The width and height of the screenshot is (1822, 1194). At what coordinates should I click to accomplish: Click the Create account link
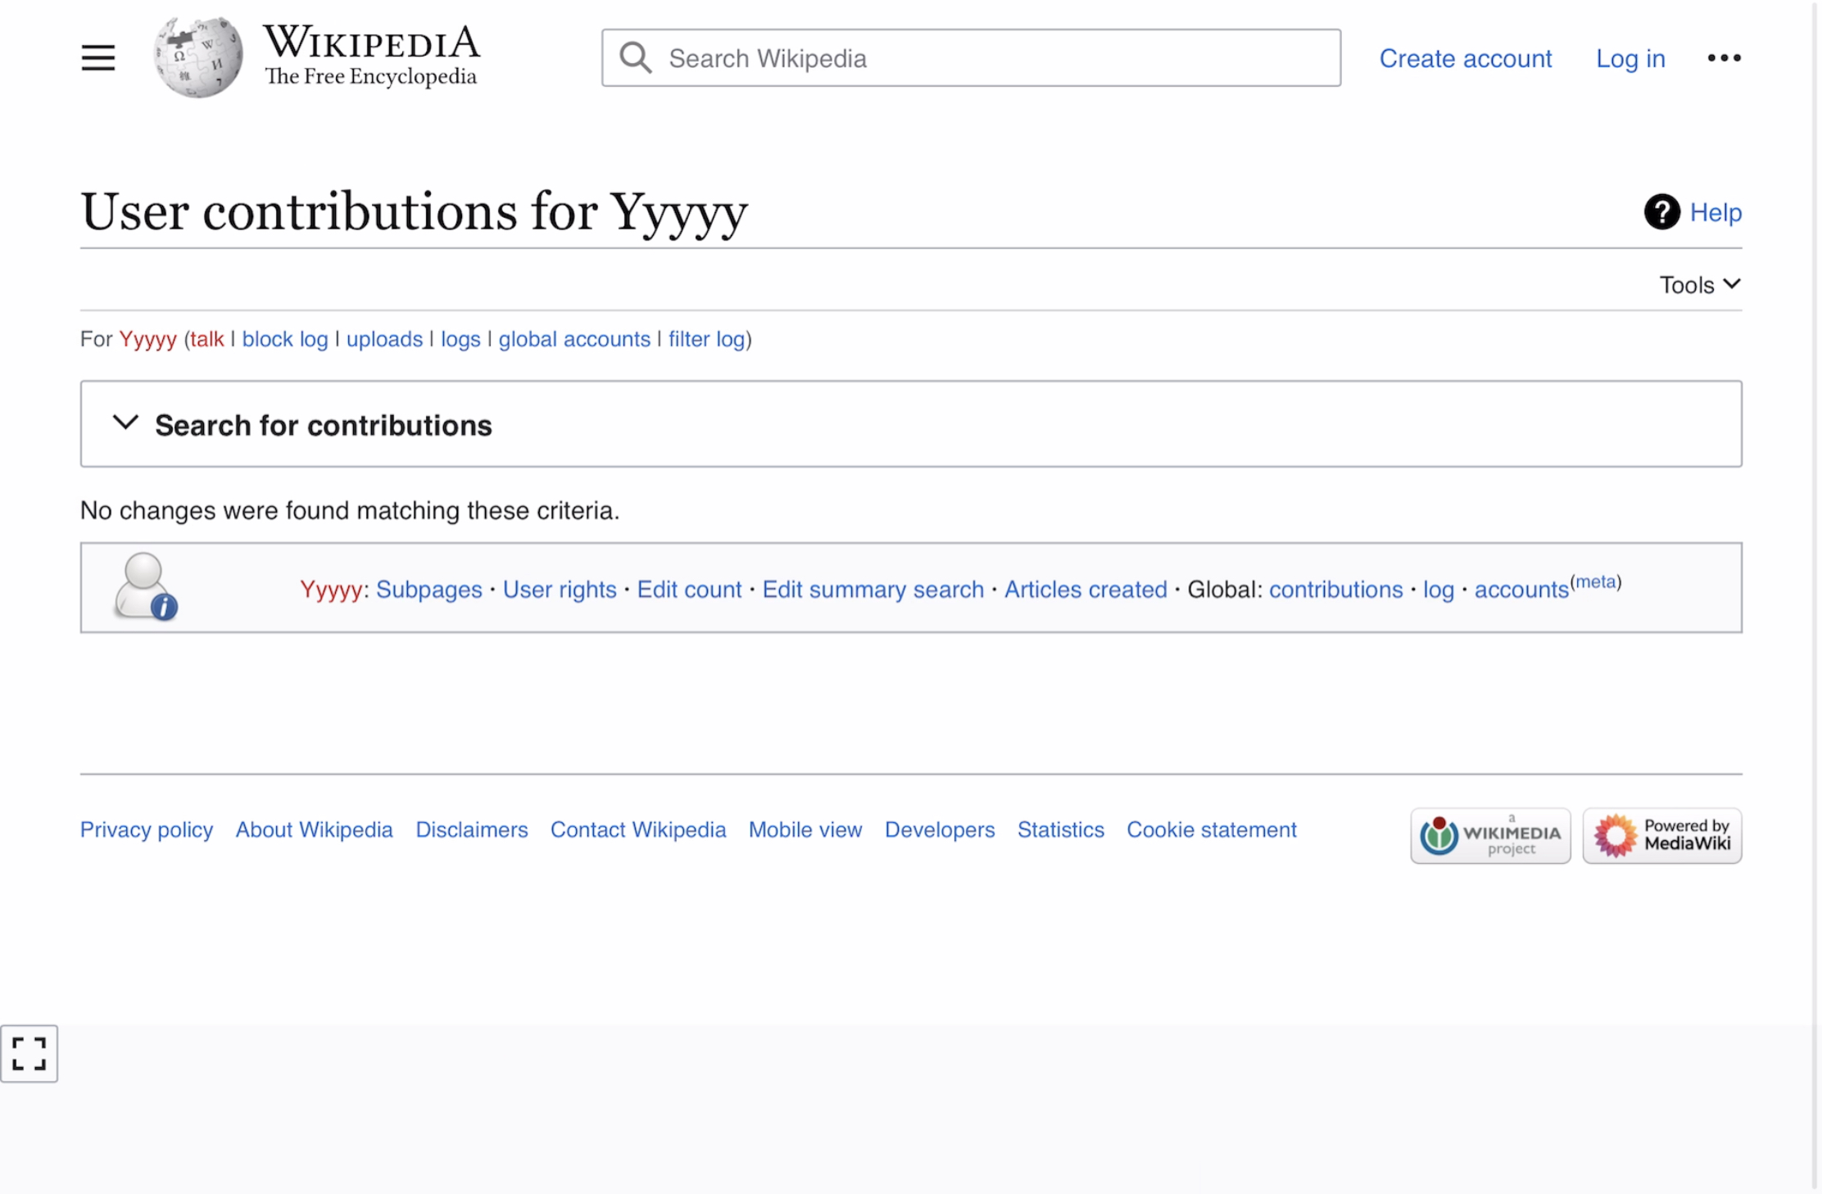pos(1465,58)
